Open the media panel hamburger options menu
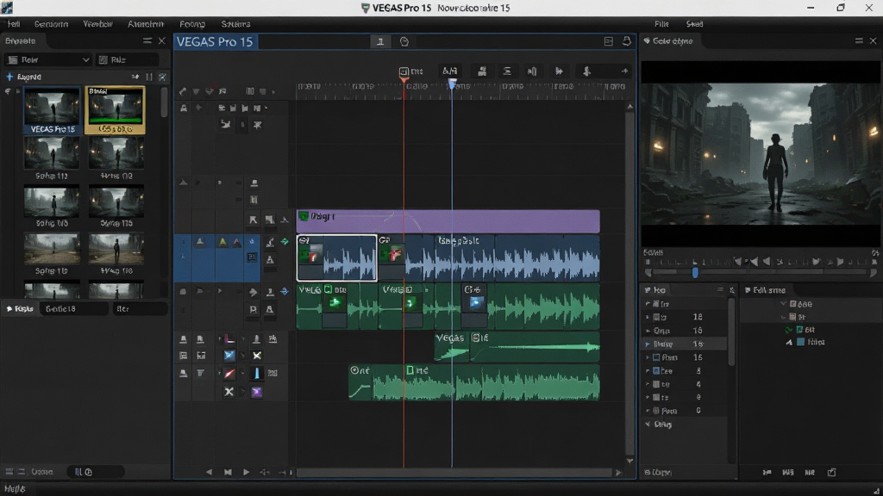This screenshot has height=496, width=883. [147, 41]
